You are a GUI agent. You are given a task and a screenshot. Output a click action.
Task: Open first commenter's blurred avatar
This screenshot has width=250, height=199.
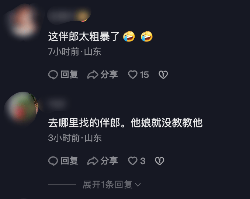(x=24, y=21)
